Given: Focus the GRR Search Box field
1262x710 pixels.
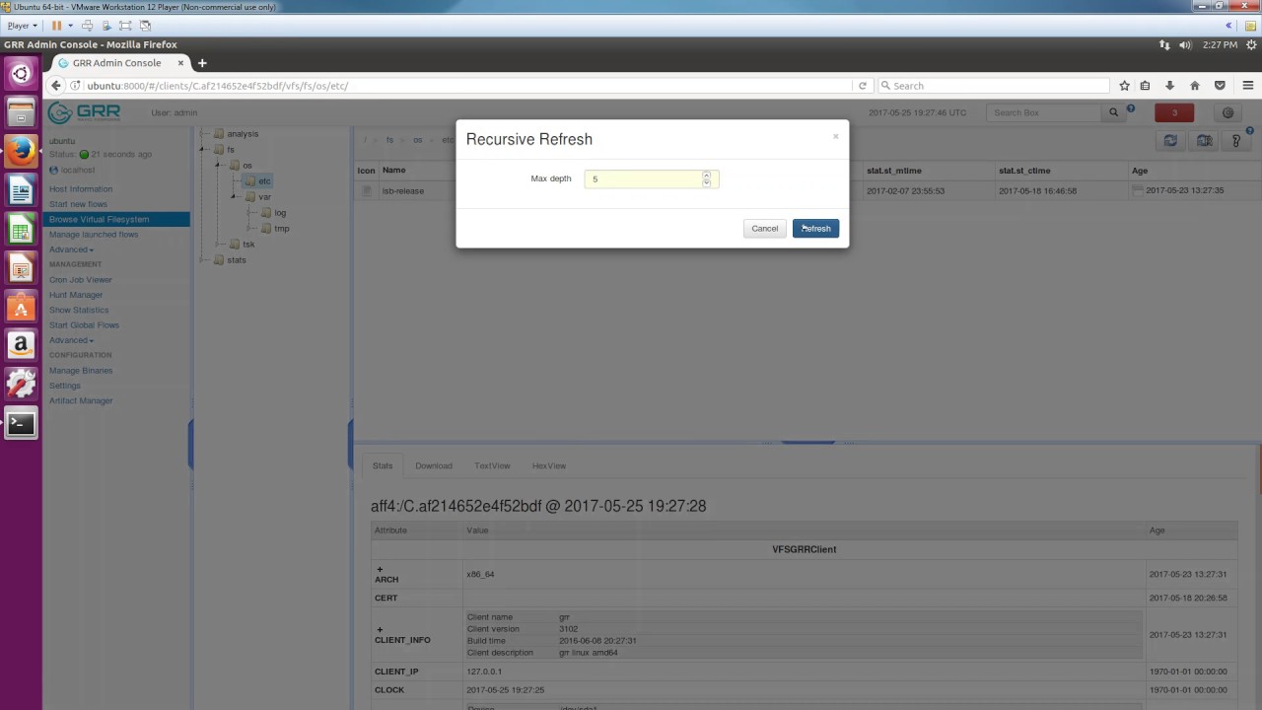Looking at the screenshot, I should point(1044,112).
